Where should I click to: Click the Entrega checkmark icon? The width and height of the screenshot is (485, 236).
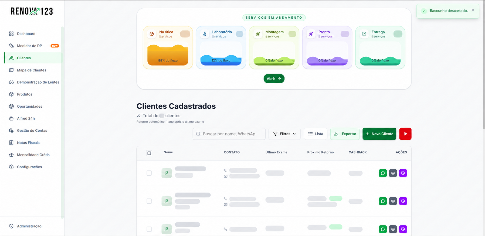coord(364,34)
